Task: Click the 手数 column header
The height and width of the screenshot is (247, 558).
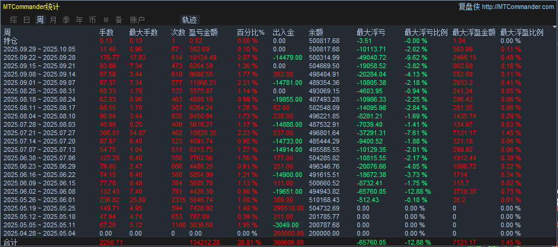Action: coord(106,32)
